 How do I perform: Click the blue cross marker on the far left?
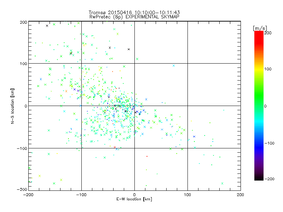pyautogui.click(x=41, y=79)
